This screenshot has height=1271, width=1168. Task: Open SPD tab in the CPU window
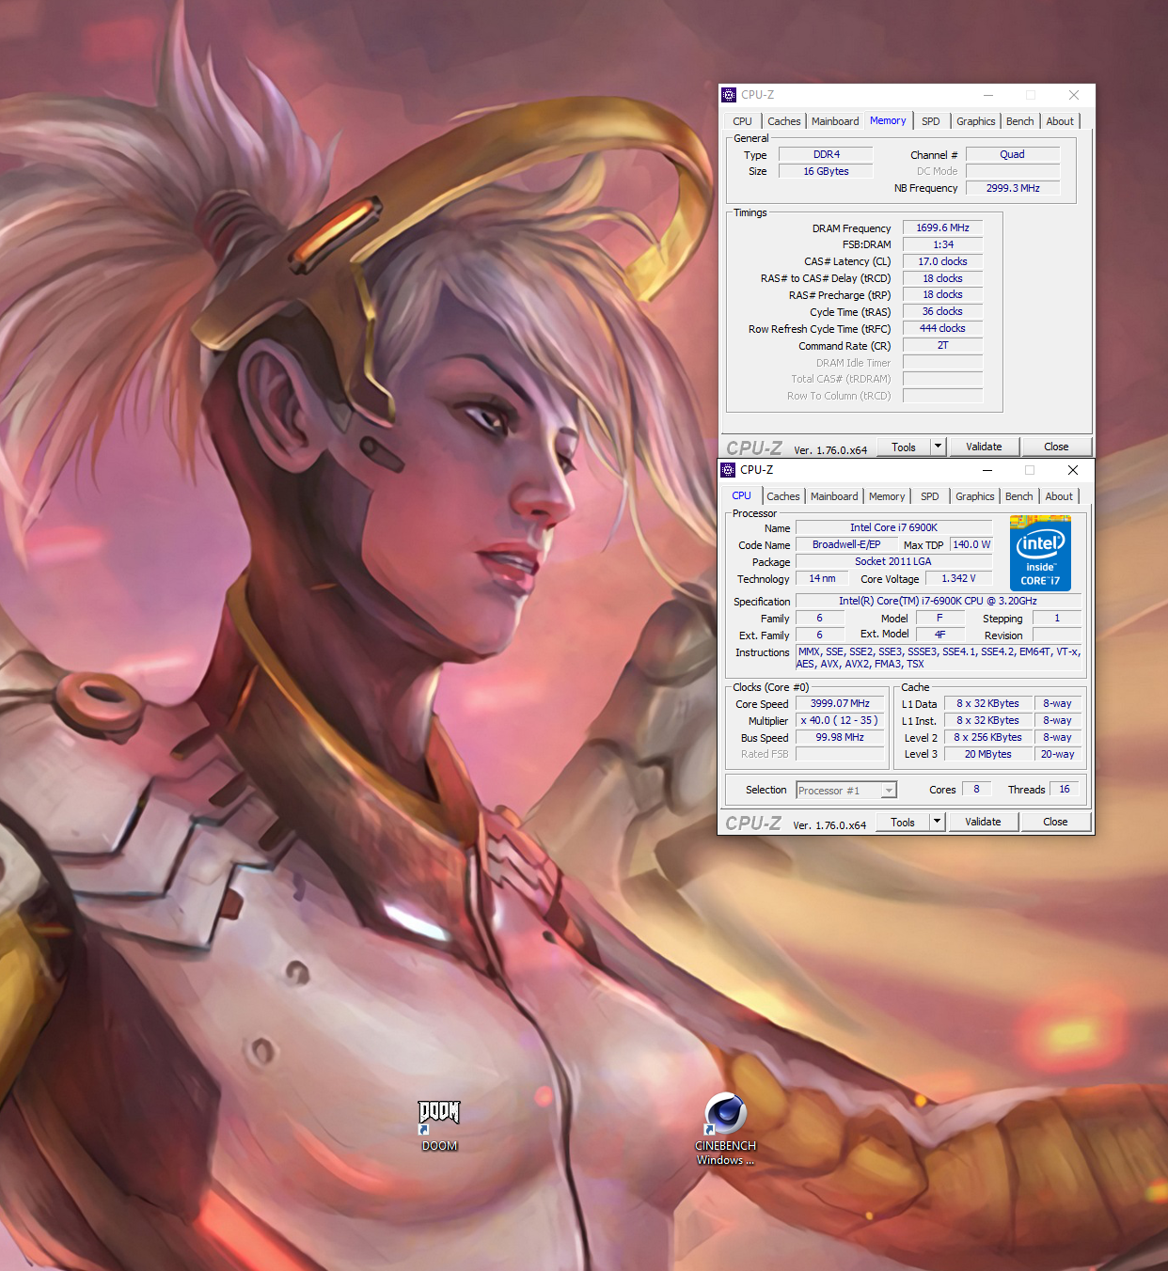[930, 496]
